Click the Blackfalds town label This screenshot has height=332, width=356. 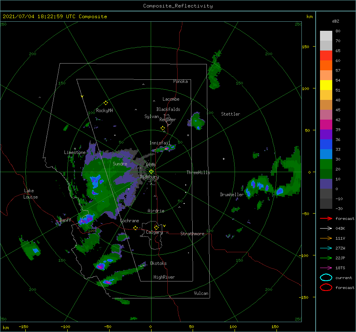point(168,109)
